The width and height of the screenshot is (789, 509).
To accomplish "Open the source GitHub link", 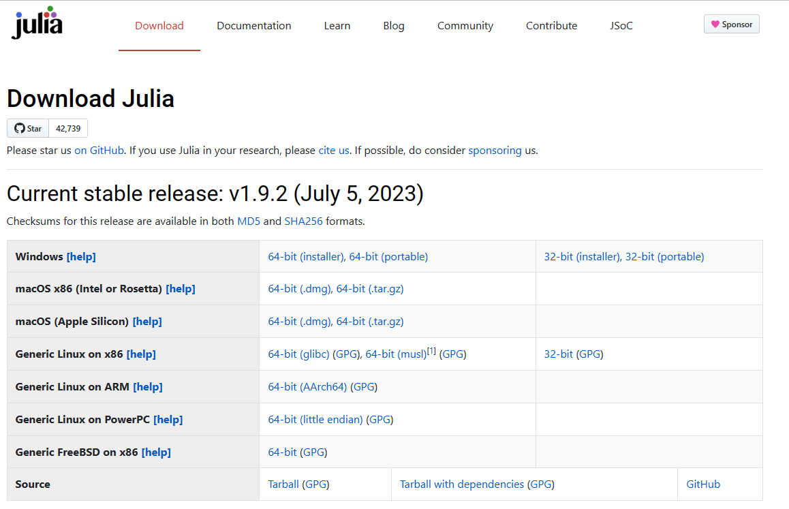I will point(703,484).
